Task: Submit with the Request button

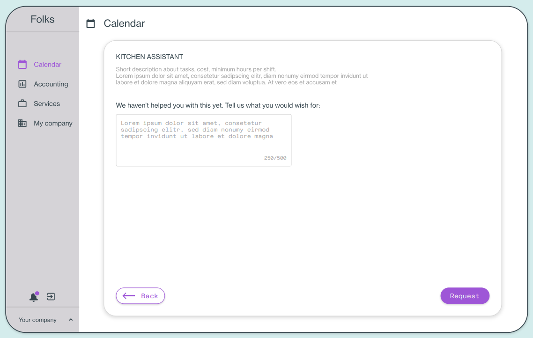Action: pyautogui.click(x=465, y=296)
